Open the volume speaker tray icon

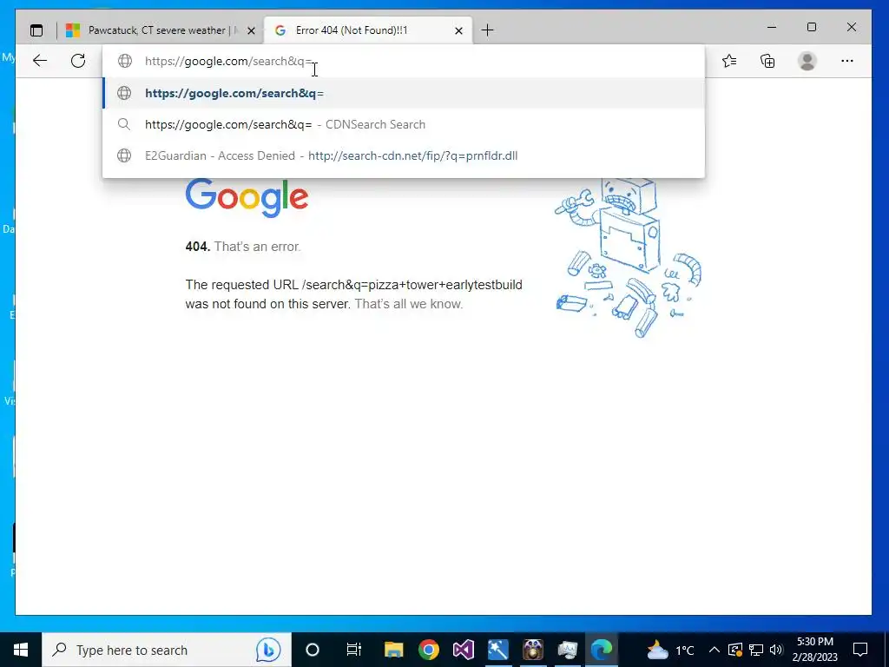click(776, 650)
